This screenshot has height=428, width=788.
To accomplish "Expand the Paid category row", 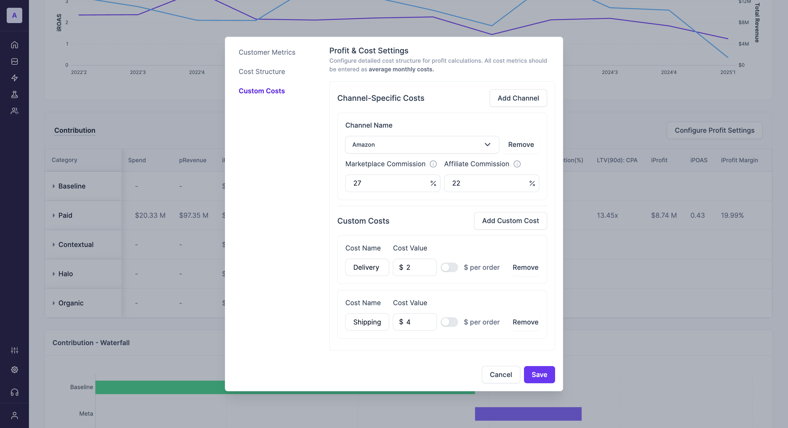I will click(54, 215).
